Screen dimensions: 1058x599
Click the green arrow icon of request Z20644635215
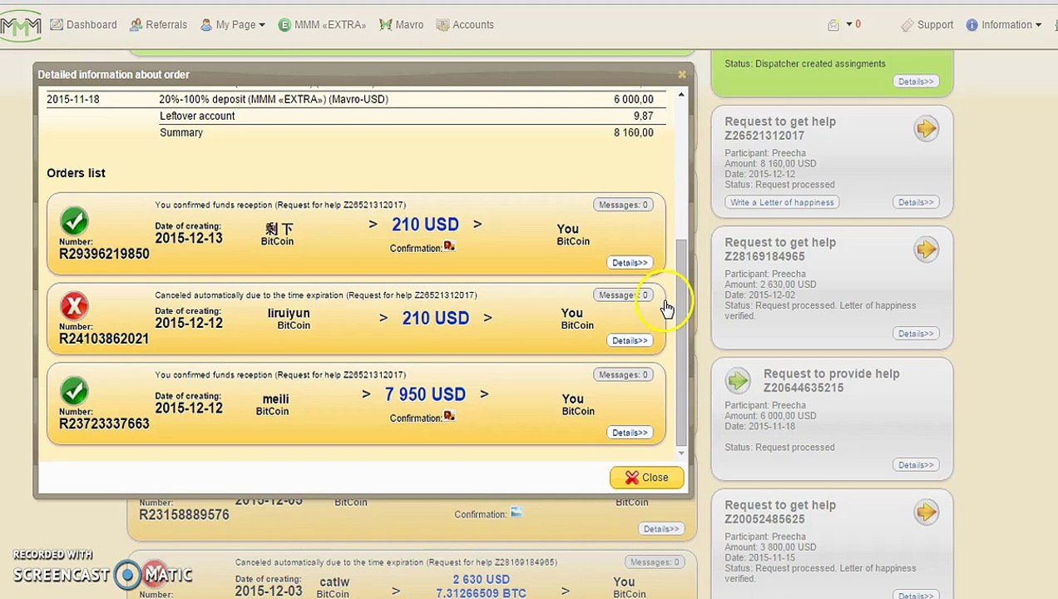point(738,381)
